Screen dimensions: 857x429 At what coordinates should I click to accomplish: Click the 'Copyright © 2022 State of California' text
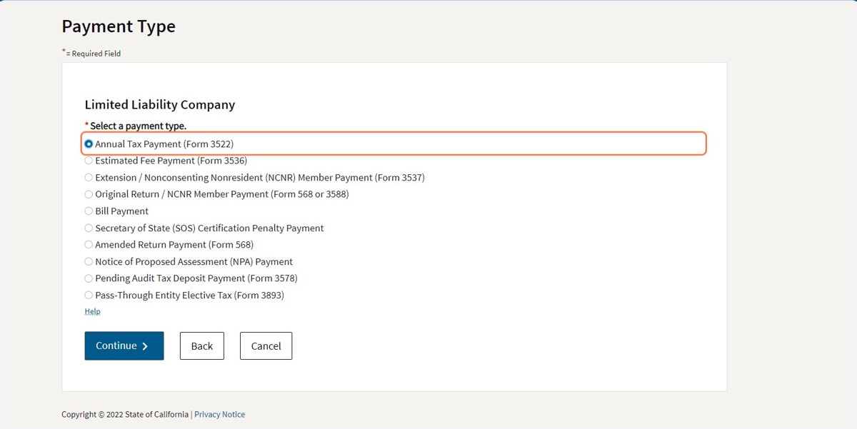[125, 415]
